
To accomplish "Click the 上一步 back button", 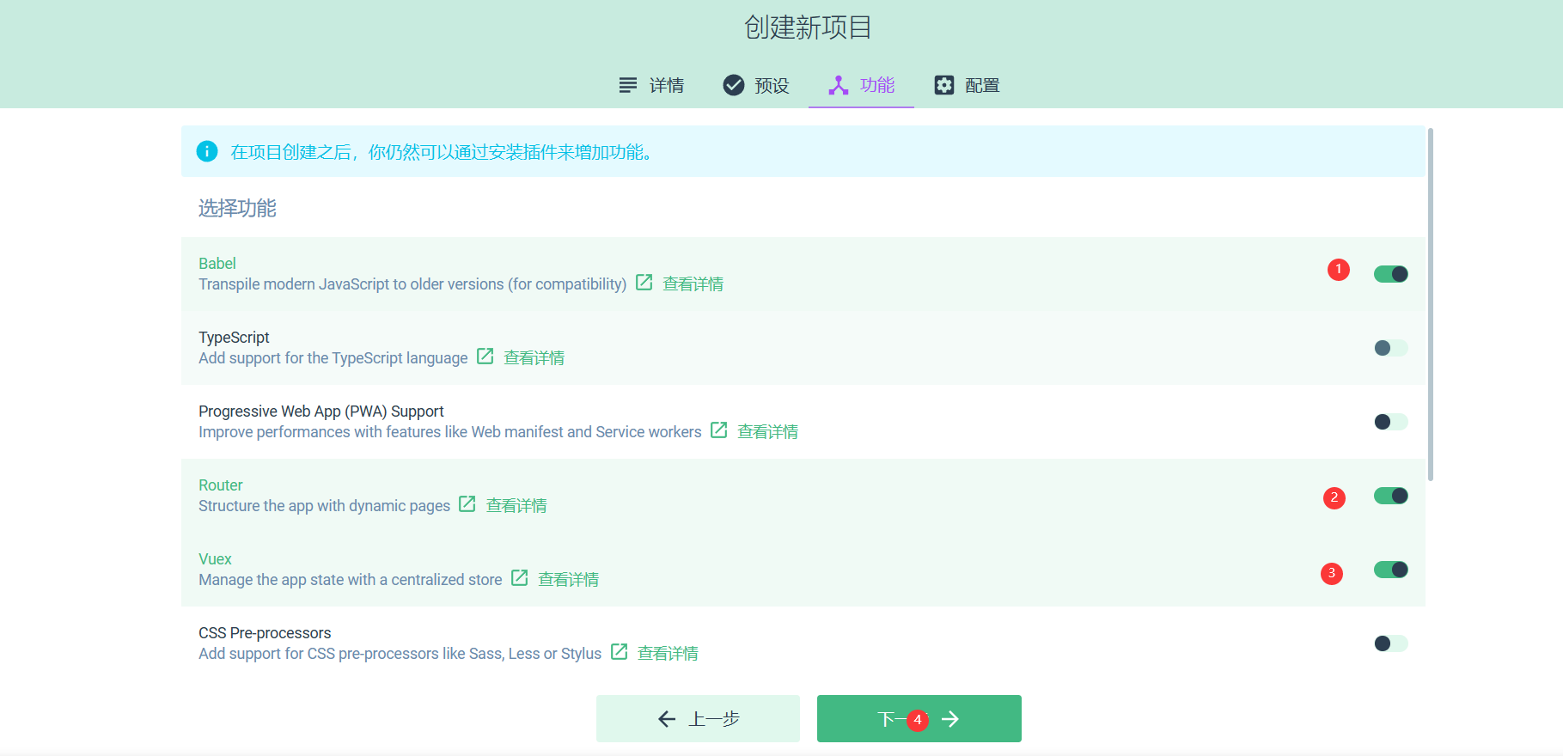I will pyautogui.click(x=698, y=718).
